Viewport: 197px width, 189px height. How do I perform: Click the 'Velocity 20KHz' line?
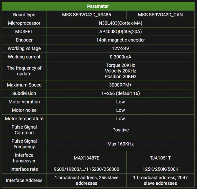point(120,71)
